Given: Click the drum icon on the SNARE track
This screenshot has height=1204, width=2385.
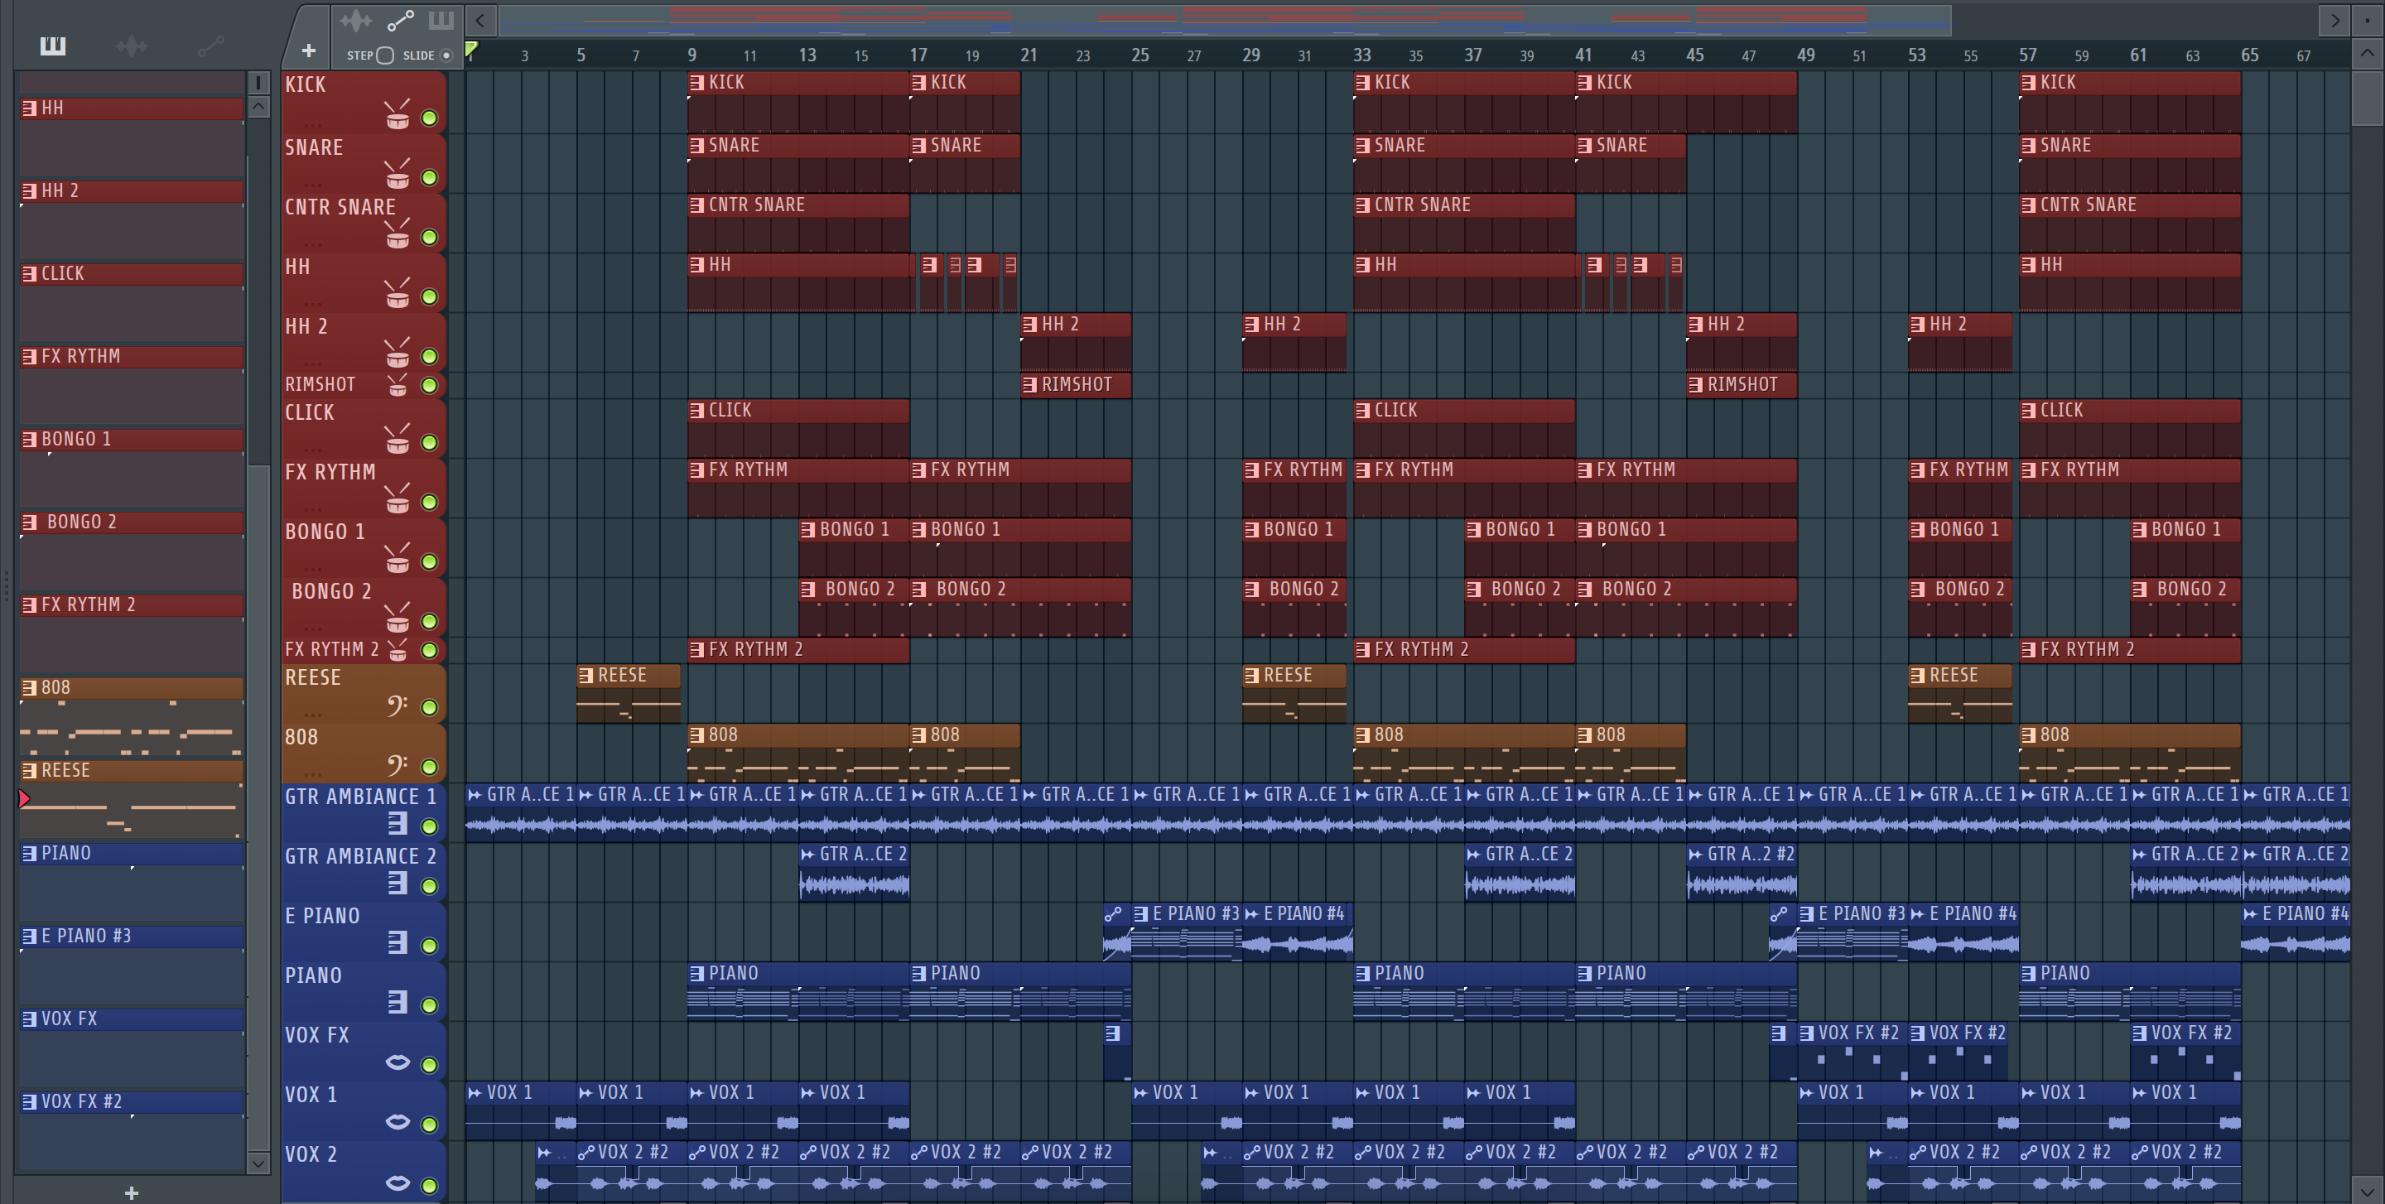Looking at the screenshot, I should [x=397, y=175].
